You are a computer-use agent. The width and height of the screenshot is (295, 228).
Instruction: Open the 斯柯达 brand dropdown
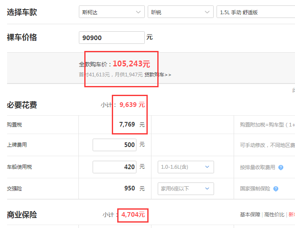112,12
